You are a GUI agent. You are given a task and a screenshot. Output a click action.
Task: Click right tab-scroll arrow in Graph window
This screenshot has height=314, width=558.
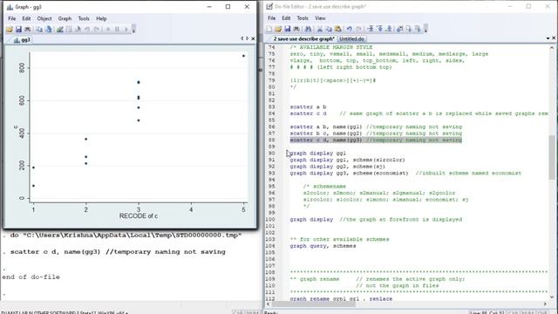pyautogui.click(x=248, y=38)
